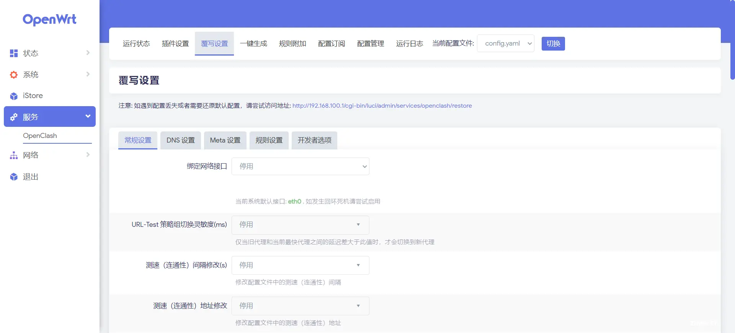The height and width of the screenshot is (333, 735).
Task: Click the eth0 default interface text
Action: tap(295, 202)
